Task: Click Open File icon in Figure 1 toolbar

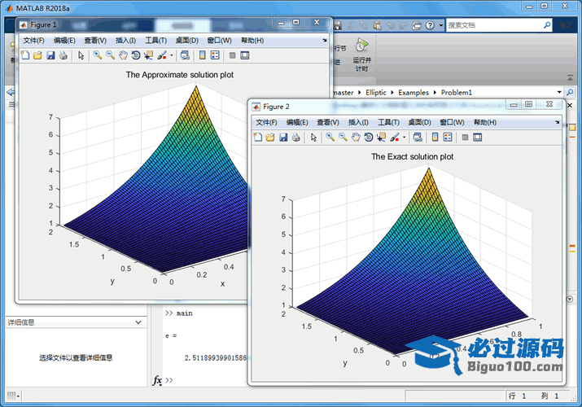Action: pos(37,55)
